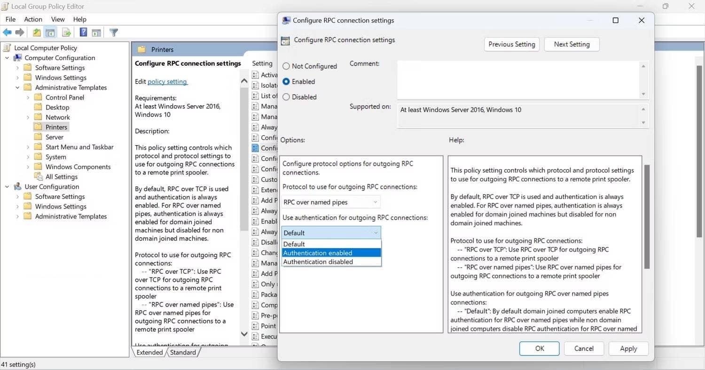Open the File menu
The height and width of the screenshot is (370, 705).
pyautogui.click(x=10, y=19)
